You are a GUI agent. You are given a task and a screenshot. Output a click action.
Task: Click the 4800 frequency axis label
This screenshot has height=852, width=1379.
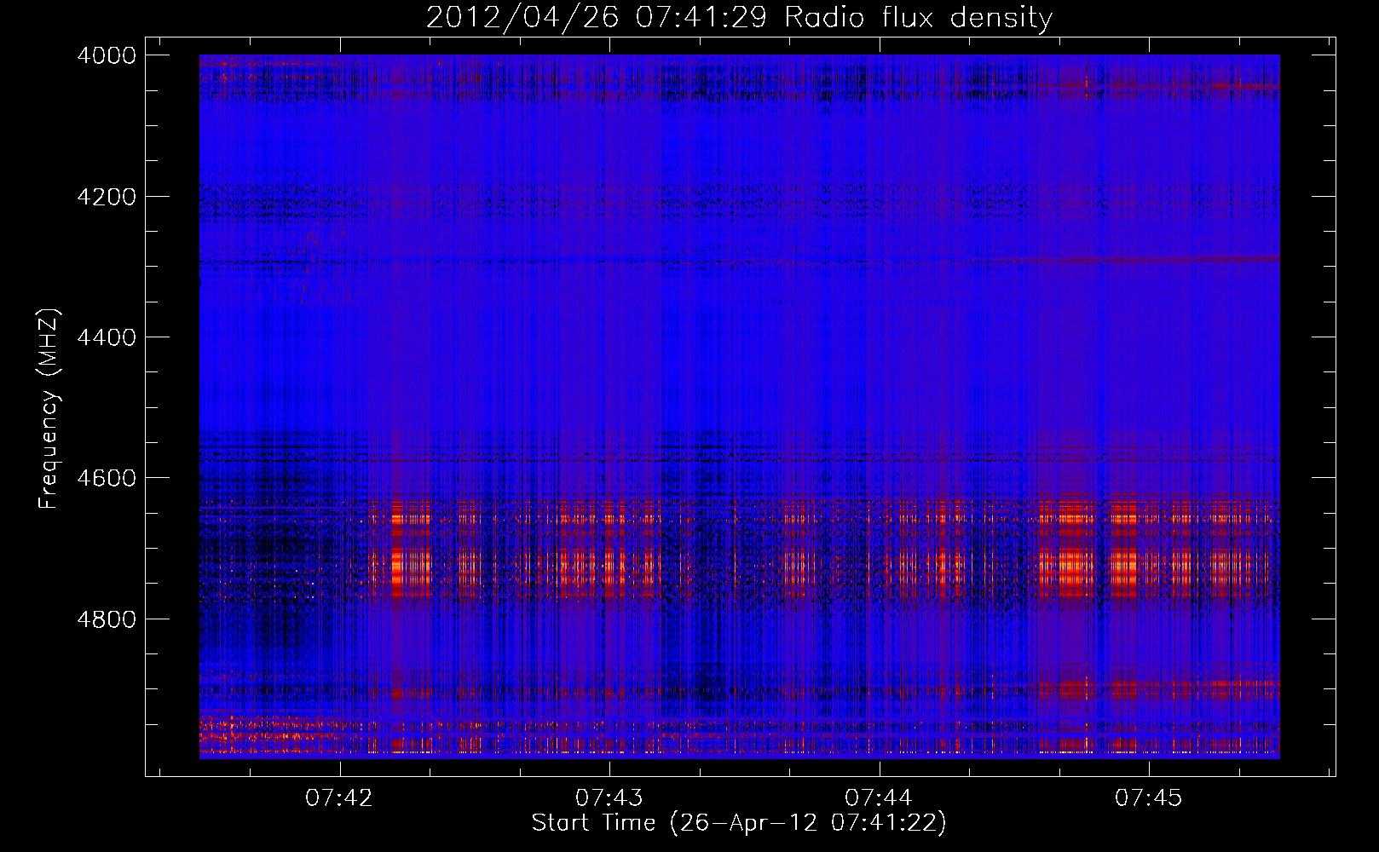pos(107,619)
